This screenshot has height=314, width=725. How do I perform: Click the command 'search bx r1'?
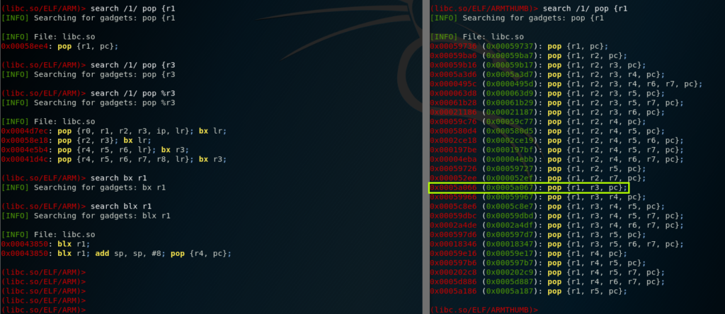[118, 178]
